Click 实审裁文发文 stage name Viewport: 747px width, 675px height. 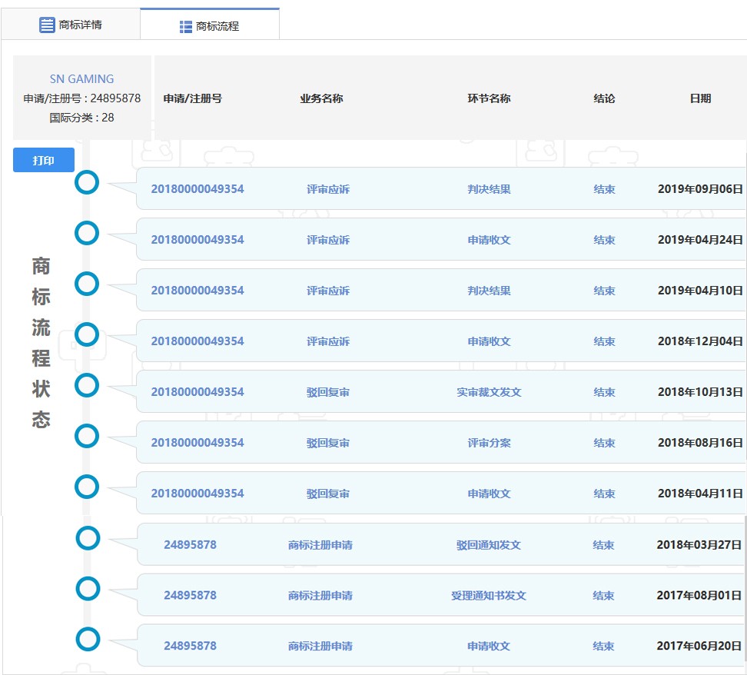[489, 392]
